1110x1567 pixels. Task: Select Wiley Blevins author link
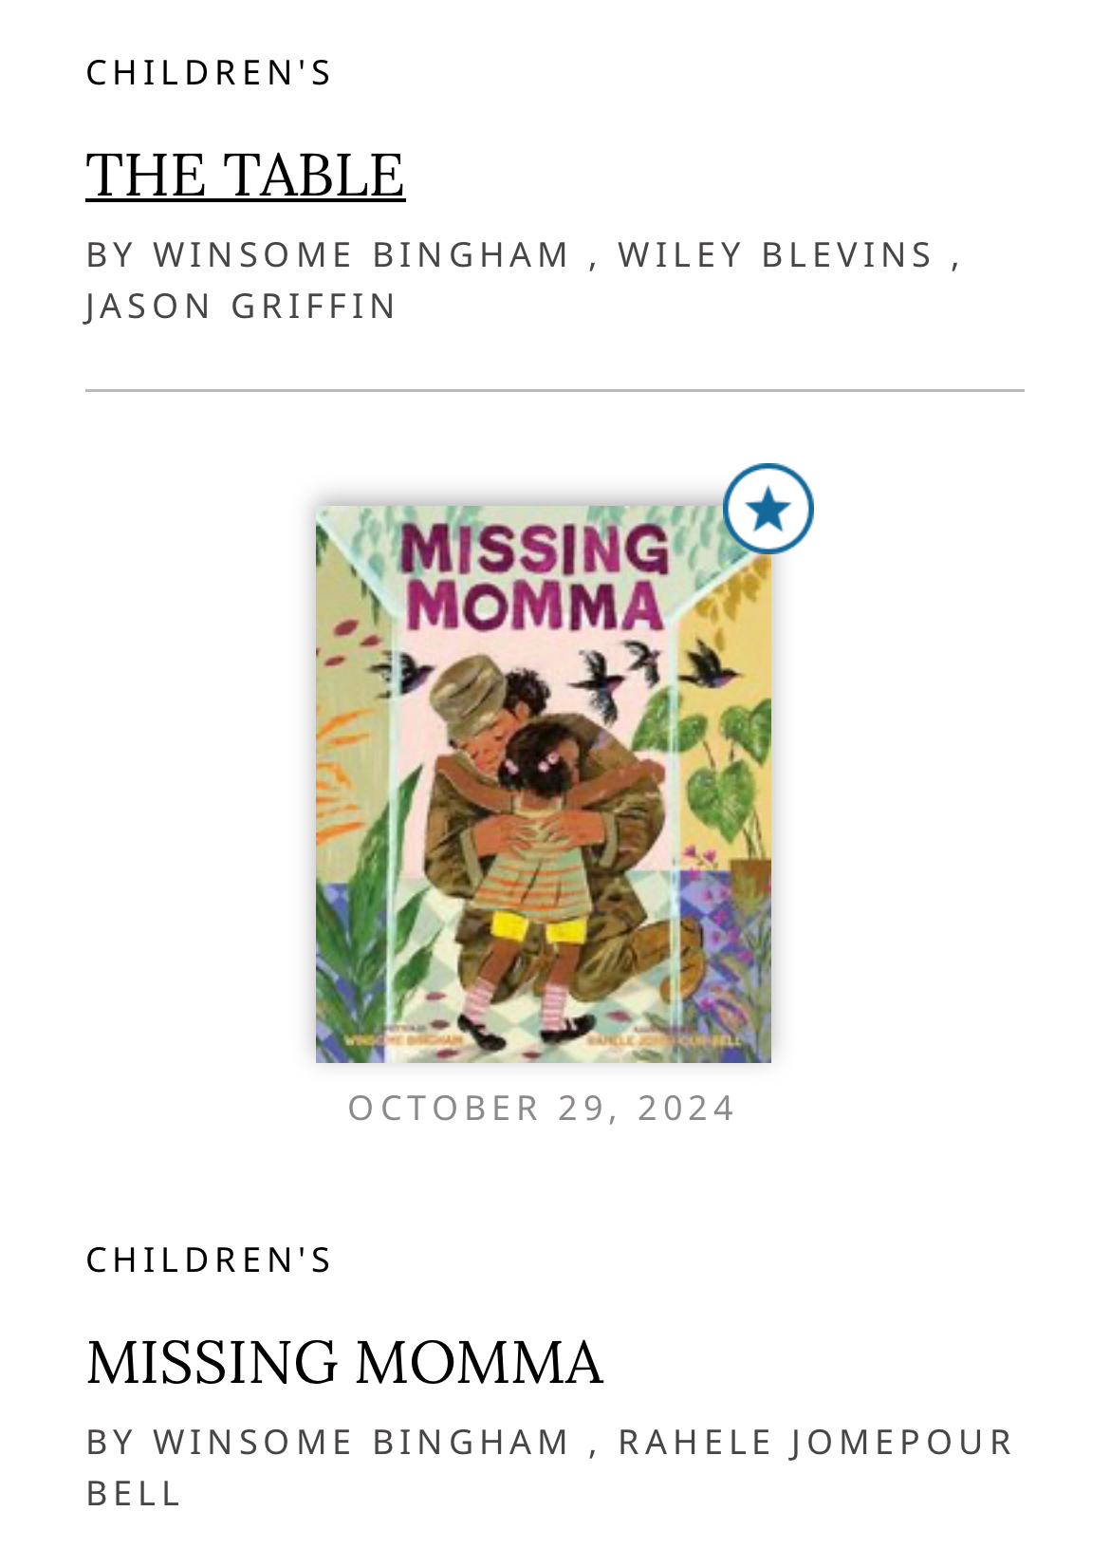point(776,254)
